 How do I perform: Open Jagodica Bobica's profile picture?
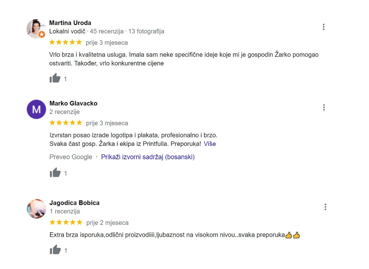point(36,209)
